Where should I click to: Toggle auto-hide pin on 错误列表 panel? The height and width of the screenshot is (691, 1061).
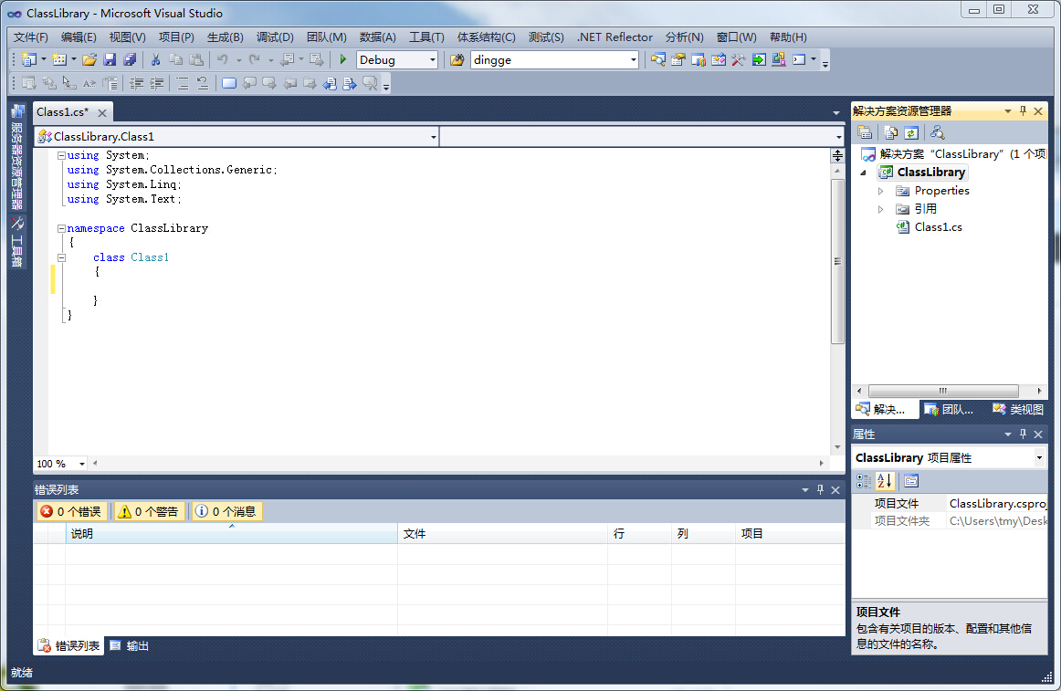coord(820,489)
